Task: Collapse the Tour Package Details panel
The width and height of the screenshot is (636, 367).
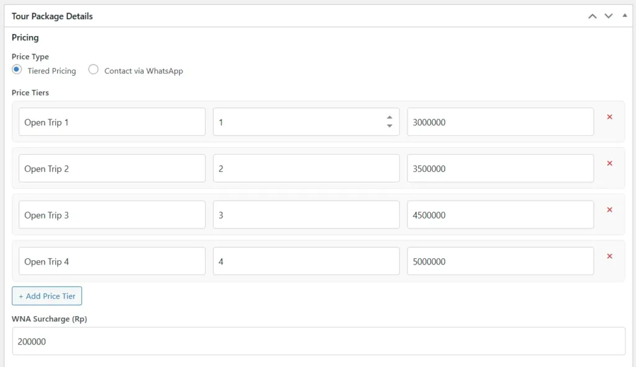Action: [x=624, y=16]
